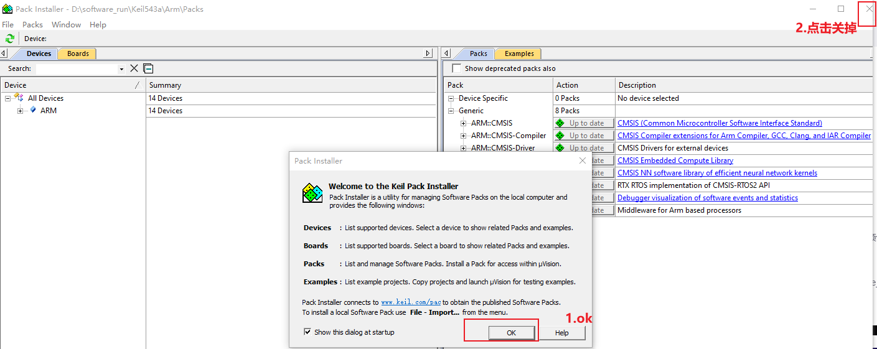Open CMSIS Embedded Compute Library link
The height and width of the screenshot is (349, 877).
(675, 161)
